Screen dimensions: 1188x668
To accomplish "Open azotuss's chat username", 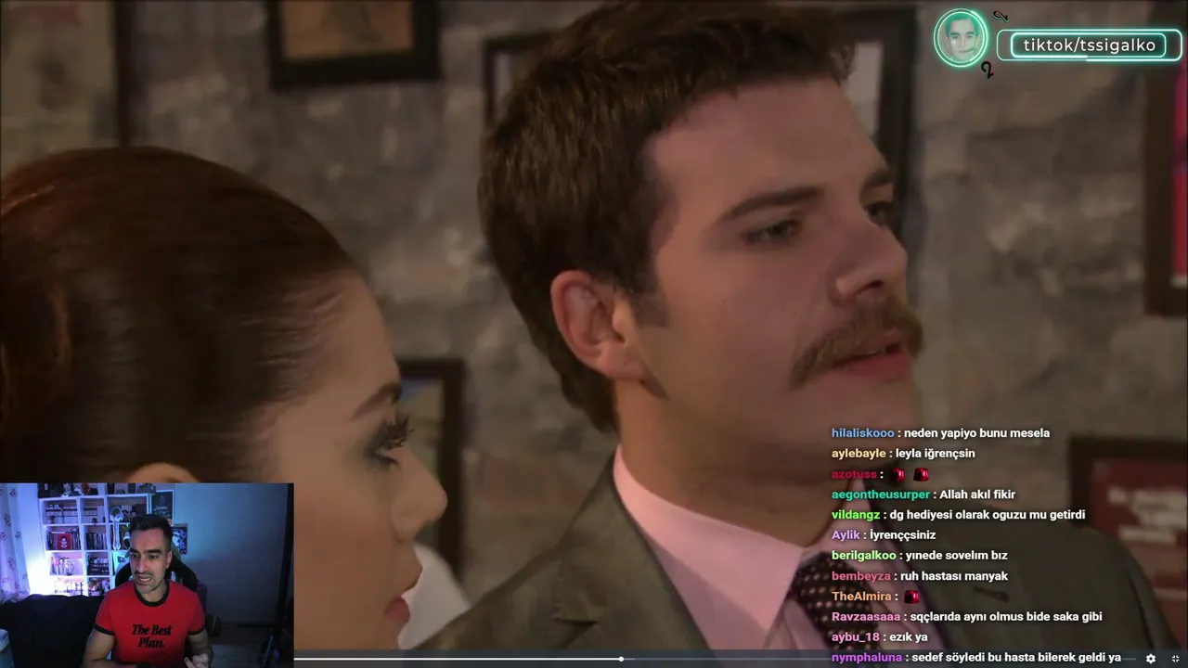I will click(854, 474).
